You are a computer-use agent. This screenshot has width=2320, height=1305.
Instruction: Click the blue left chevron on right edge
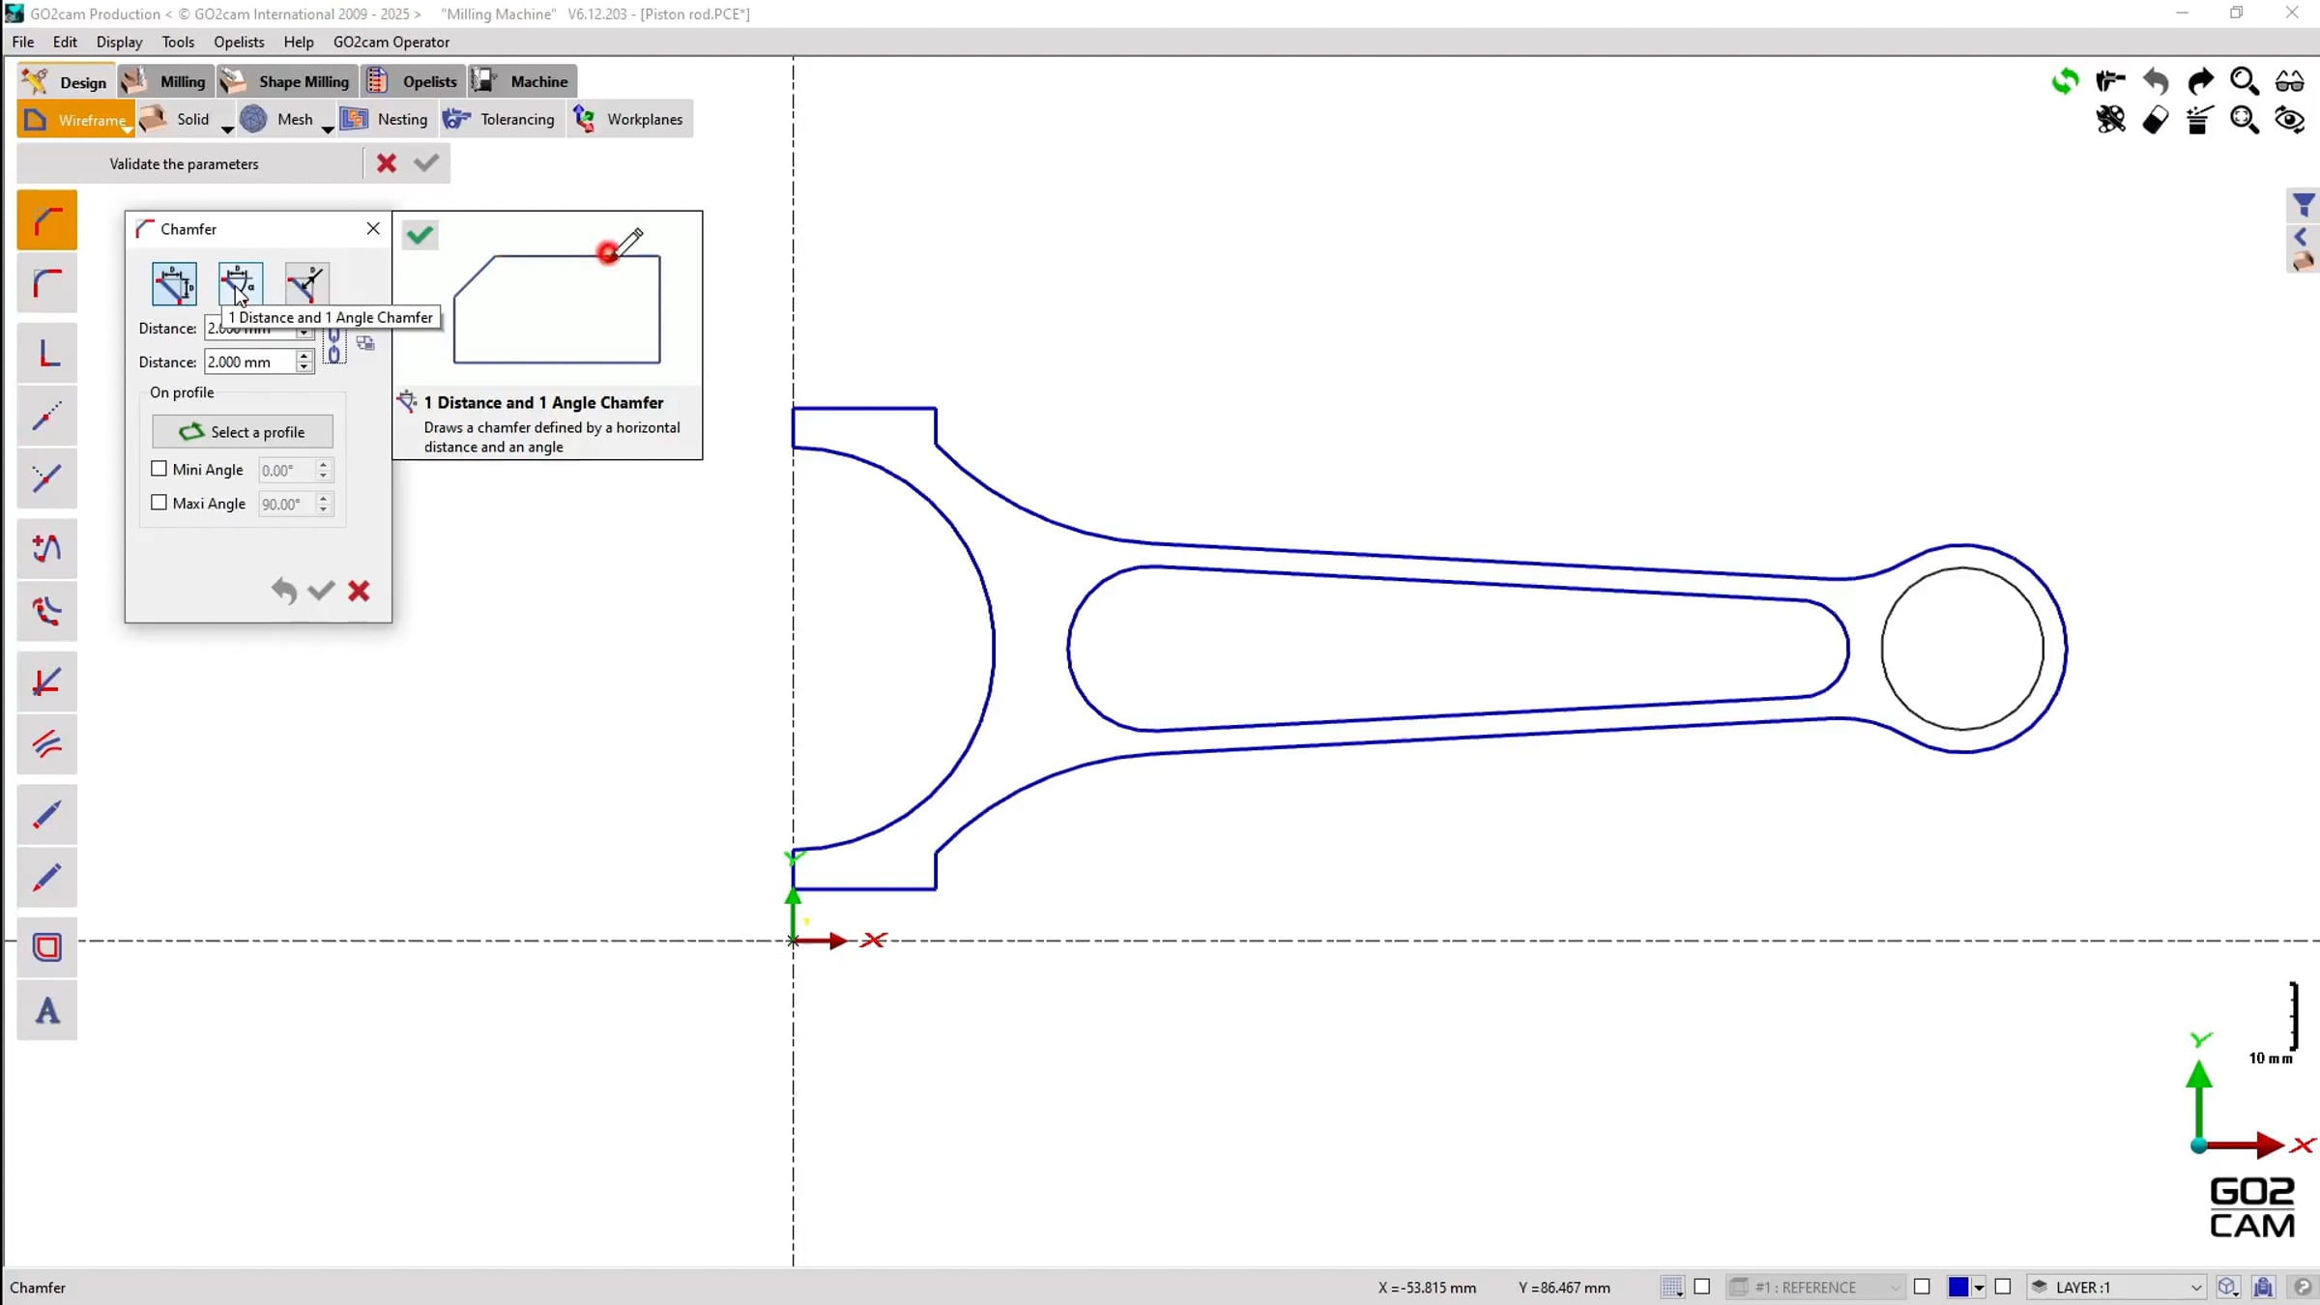[2302, 237]
